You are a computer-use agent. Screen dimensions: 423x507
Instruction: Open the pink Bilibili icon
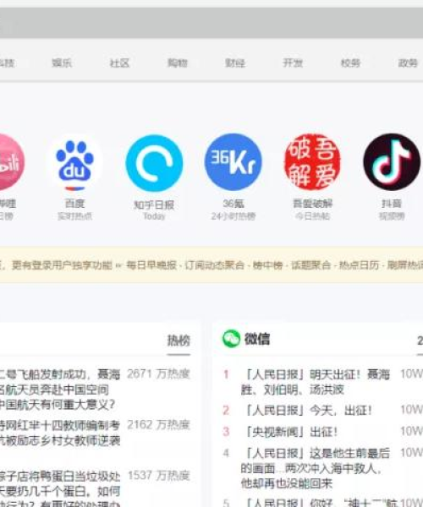click(x=9, y=162)
